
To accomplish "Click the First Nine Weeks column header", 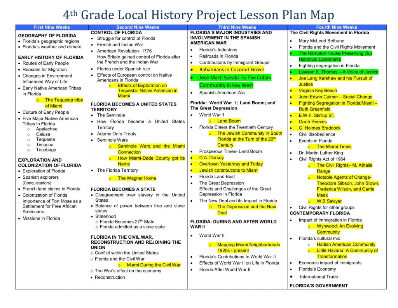I will point(52,27).
